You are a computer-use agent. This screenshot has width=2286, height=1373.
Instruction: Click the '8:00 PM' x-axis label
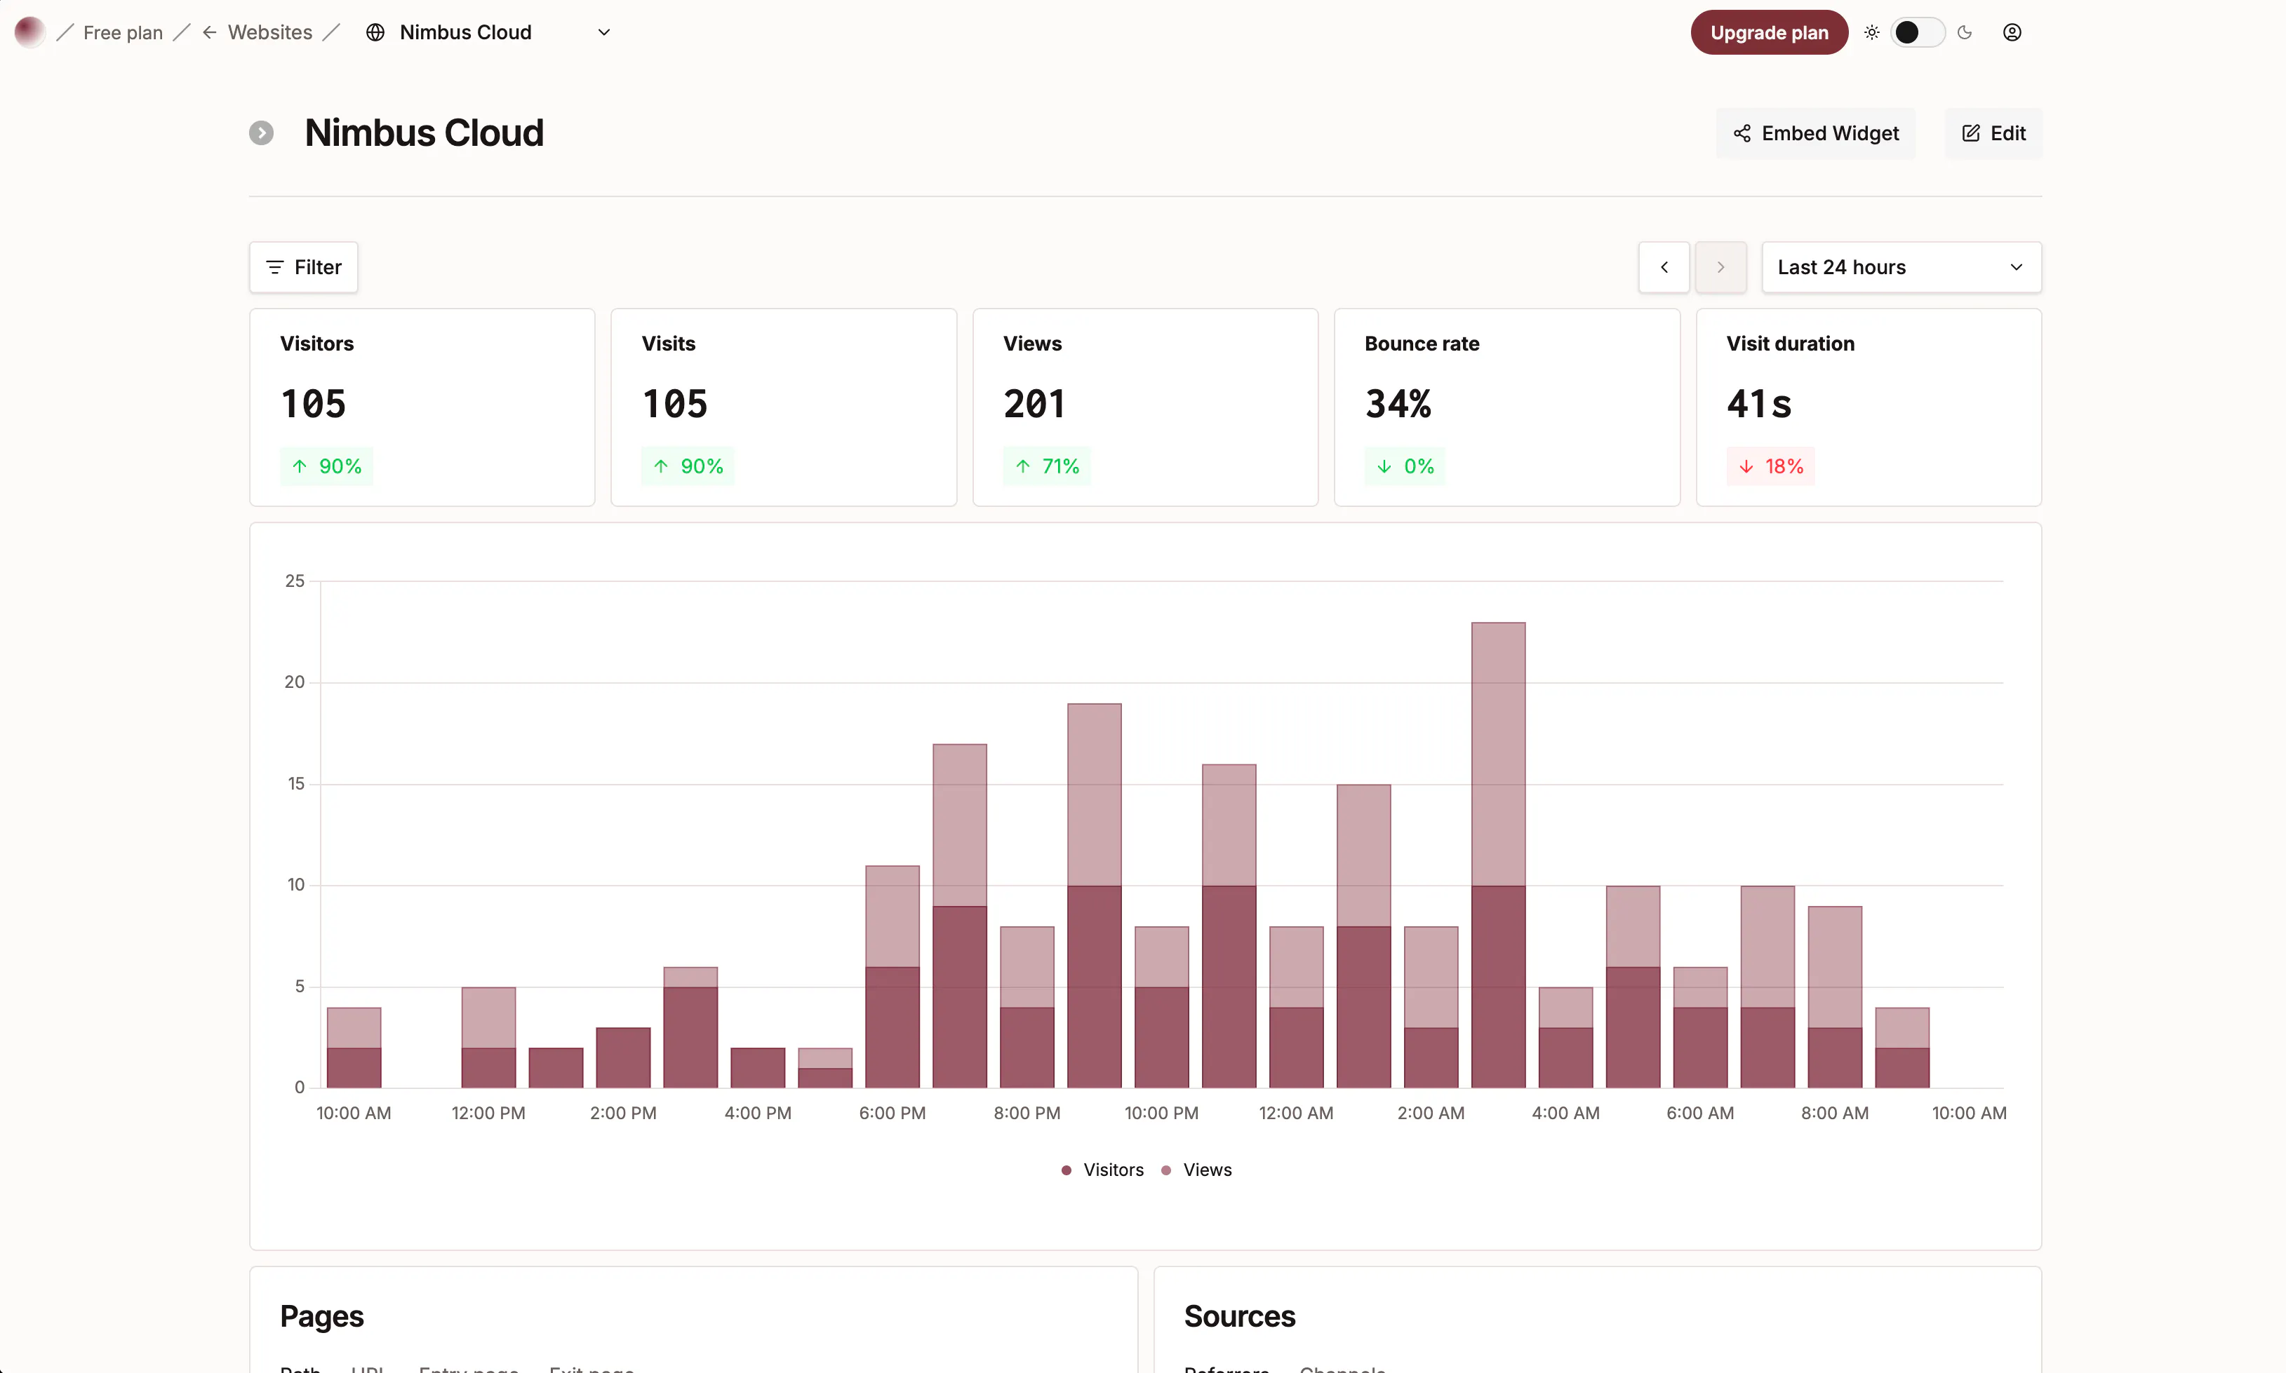click(x=1027, y=1114)
